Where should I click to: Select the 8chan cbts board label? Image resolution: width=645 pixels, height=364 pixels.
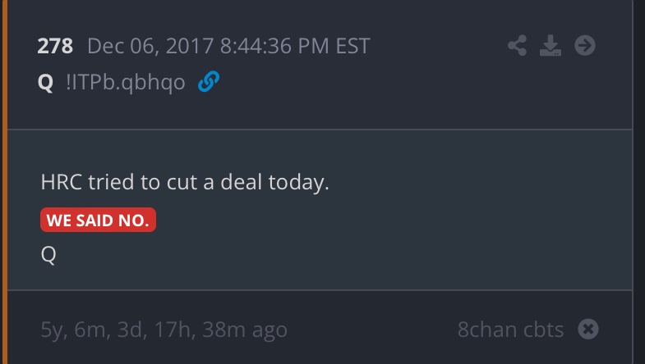click(510, 330)
